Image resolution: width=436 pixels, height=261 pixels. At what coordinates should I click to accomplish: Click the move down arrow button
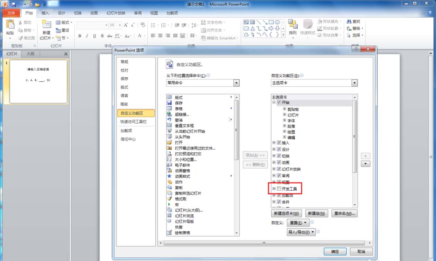pos(365,164)
